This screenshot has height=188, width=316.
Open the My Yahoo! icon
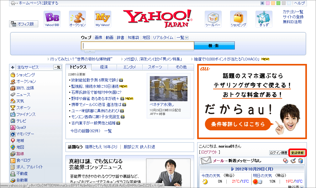(103, 19)
